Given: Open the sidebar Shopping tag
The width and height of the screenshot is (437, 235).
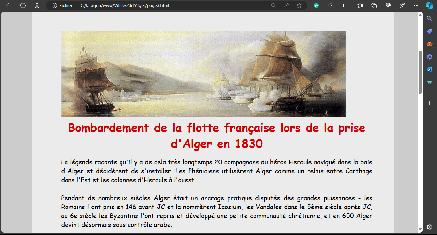Looking at the screenshot, I should [430, 31].
